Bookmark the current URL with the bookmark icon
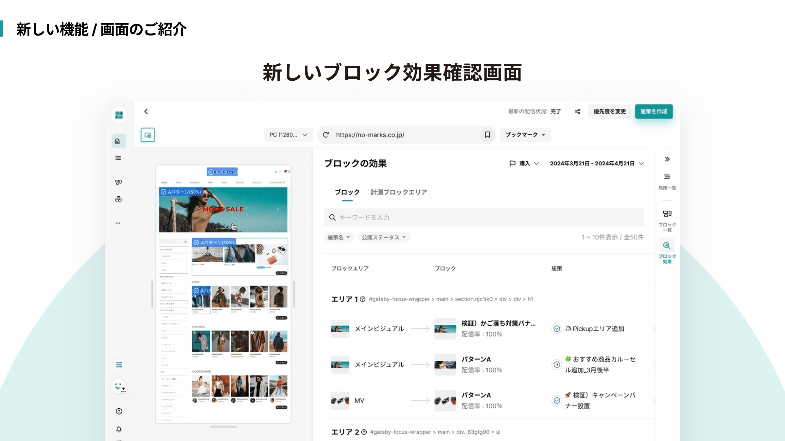 coord(487,135)
